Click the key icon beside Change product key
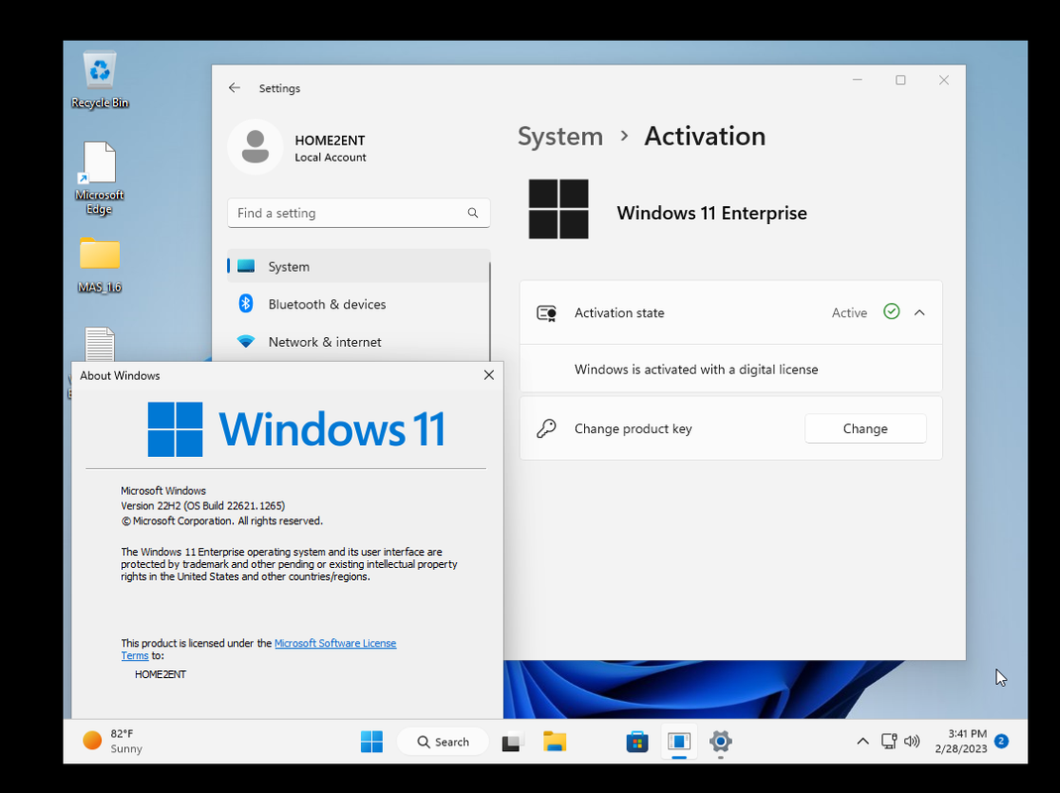Screen dimensions: 1060x793 pyautogui.click(x=546, y=428)
